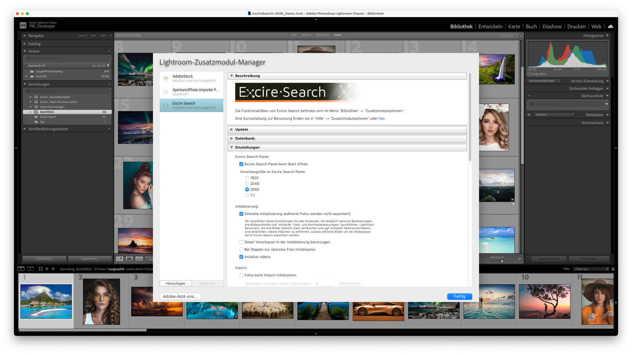Open the 'hier' help link
This screenshot has height=355, width=632.
tap(381, 119)
